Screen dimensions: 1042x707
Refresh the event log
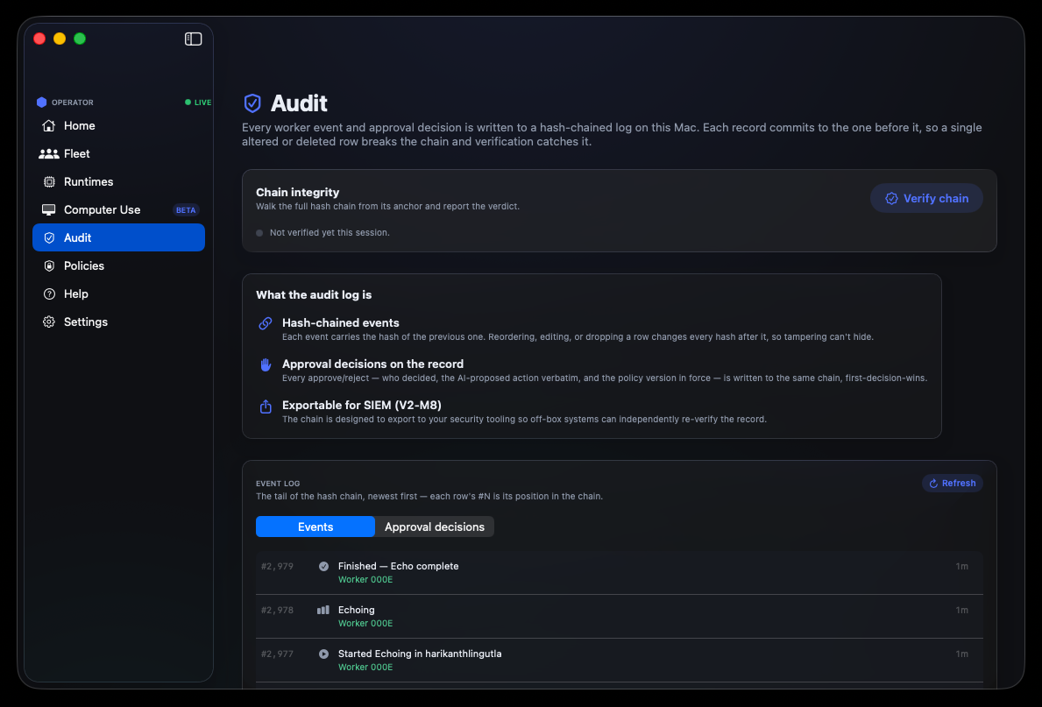953,483
